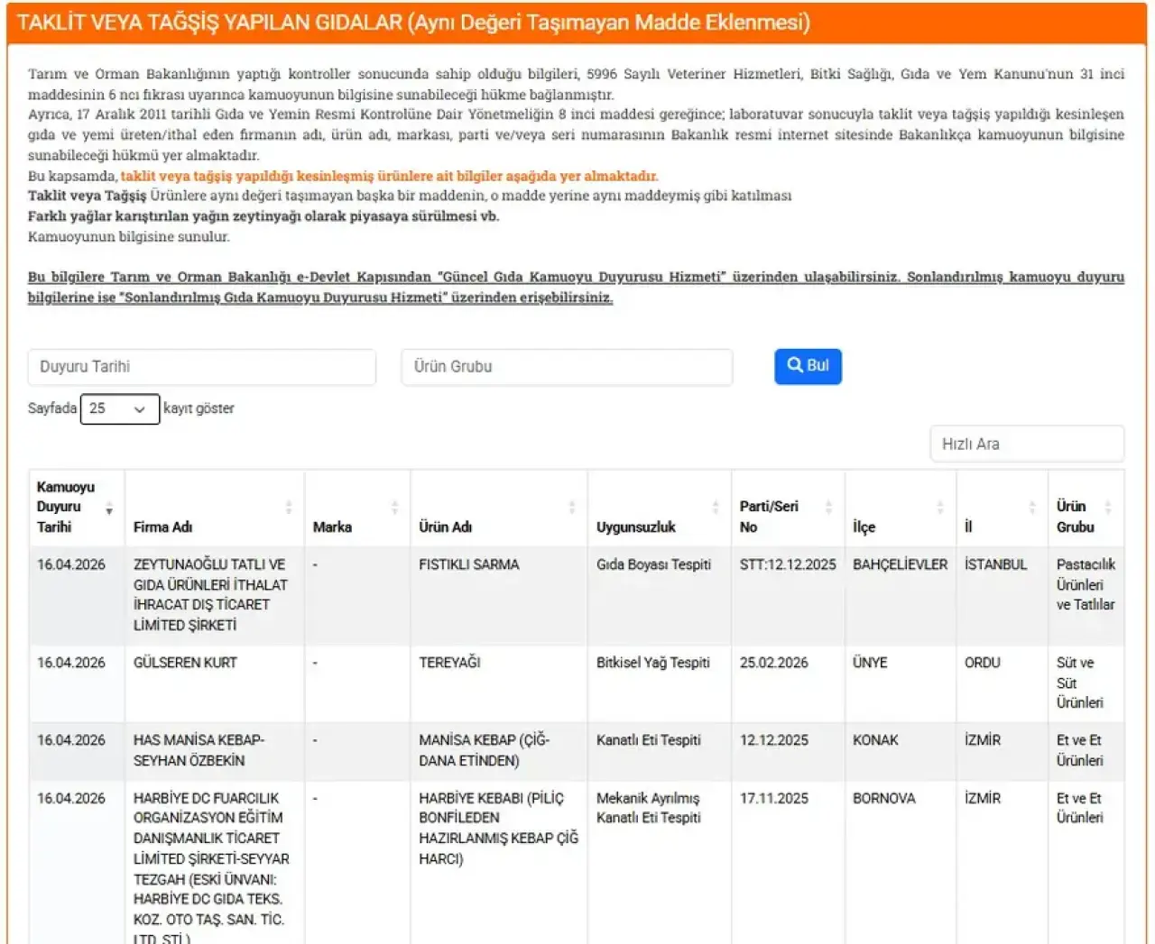Click the sort icon in Parti/Seri No column
1155x944 pixels.
pos(828,509)
